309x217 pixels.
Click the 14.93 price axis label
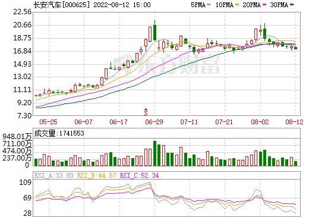[23, 64]
